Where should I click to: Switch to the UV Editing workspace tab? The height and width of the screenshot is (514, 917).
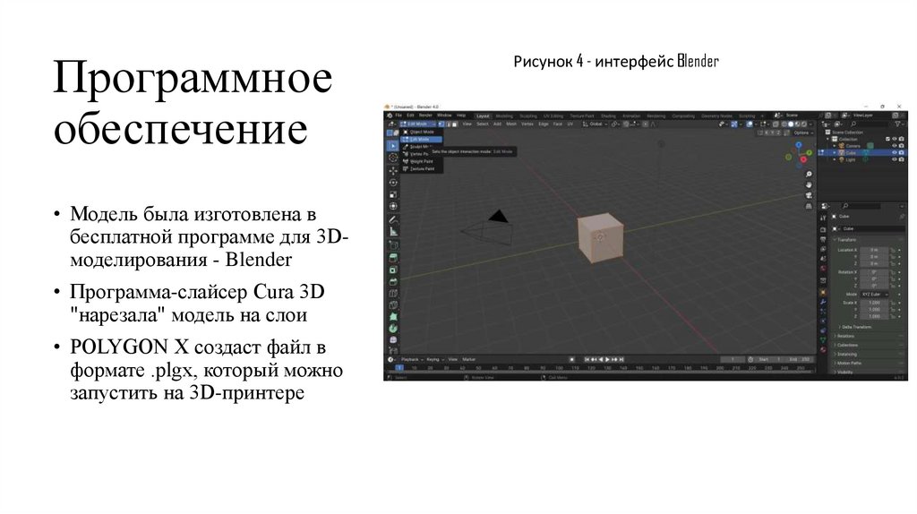pyautogui.click(x=553, y=116)
